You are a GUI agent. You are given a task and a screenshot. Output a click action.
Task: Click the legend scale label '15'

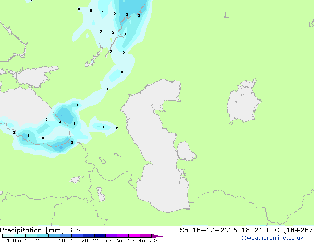click(73, 240)
